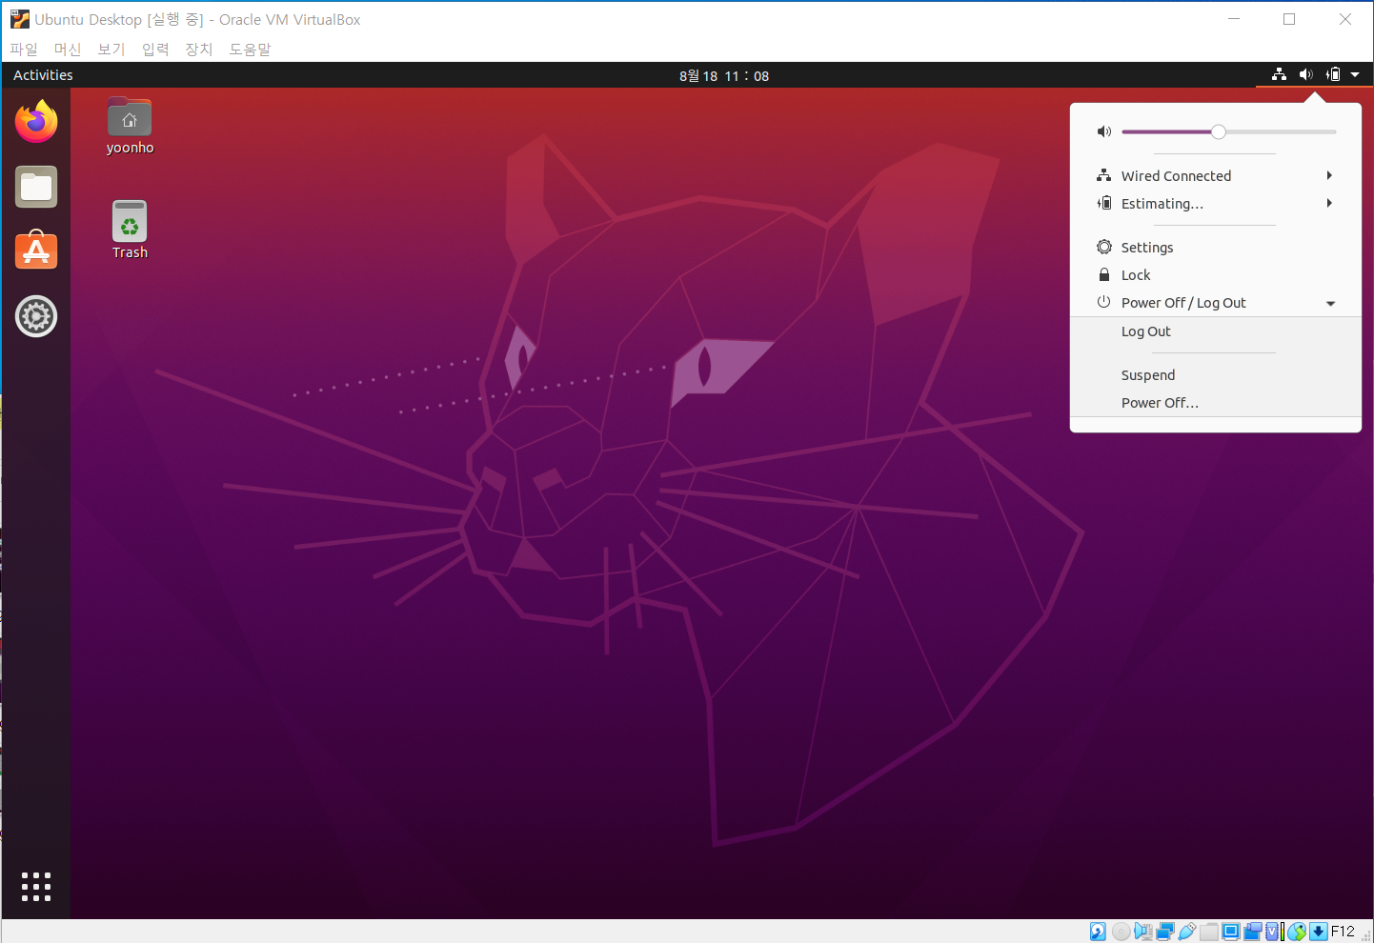The image size is (1374, 943).
Task: Choose Suspend
Action: (1216, 375)
